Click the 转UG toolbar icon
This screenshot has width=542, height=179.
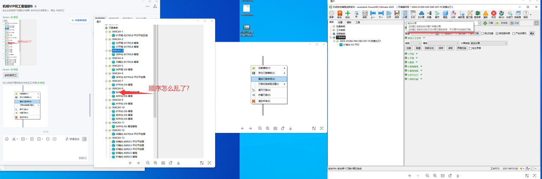point(501,14)
